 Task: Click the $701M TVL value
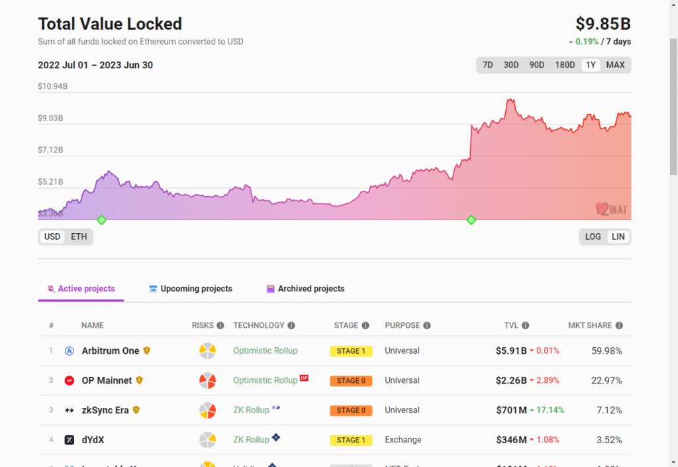(x=512, y=410)
